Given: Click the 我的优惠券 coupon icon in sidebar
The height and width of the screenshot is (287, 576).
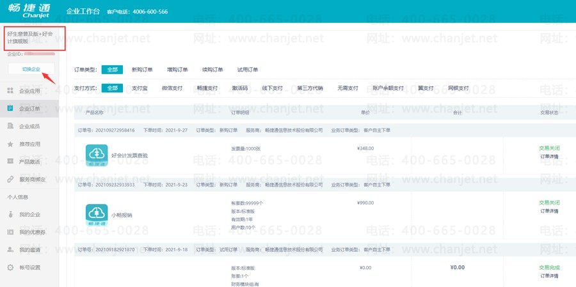Looking at the screenshot, I should (11, 232).
